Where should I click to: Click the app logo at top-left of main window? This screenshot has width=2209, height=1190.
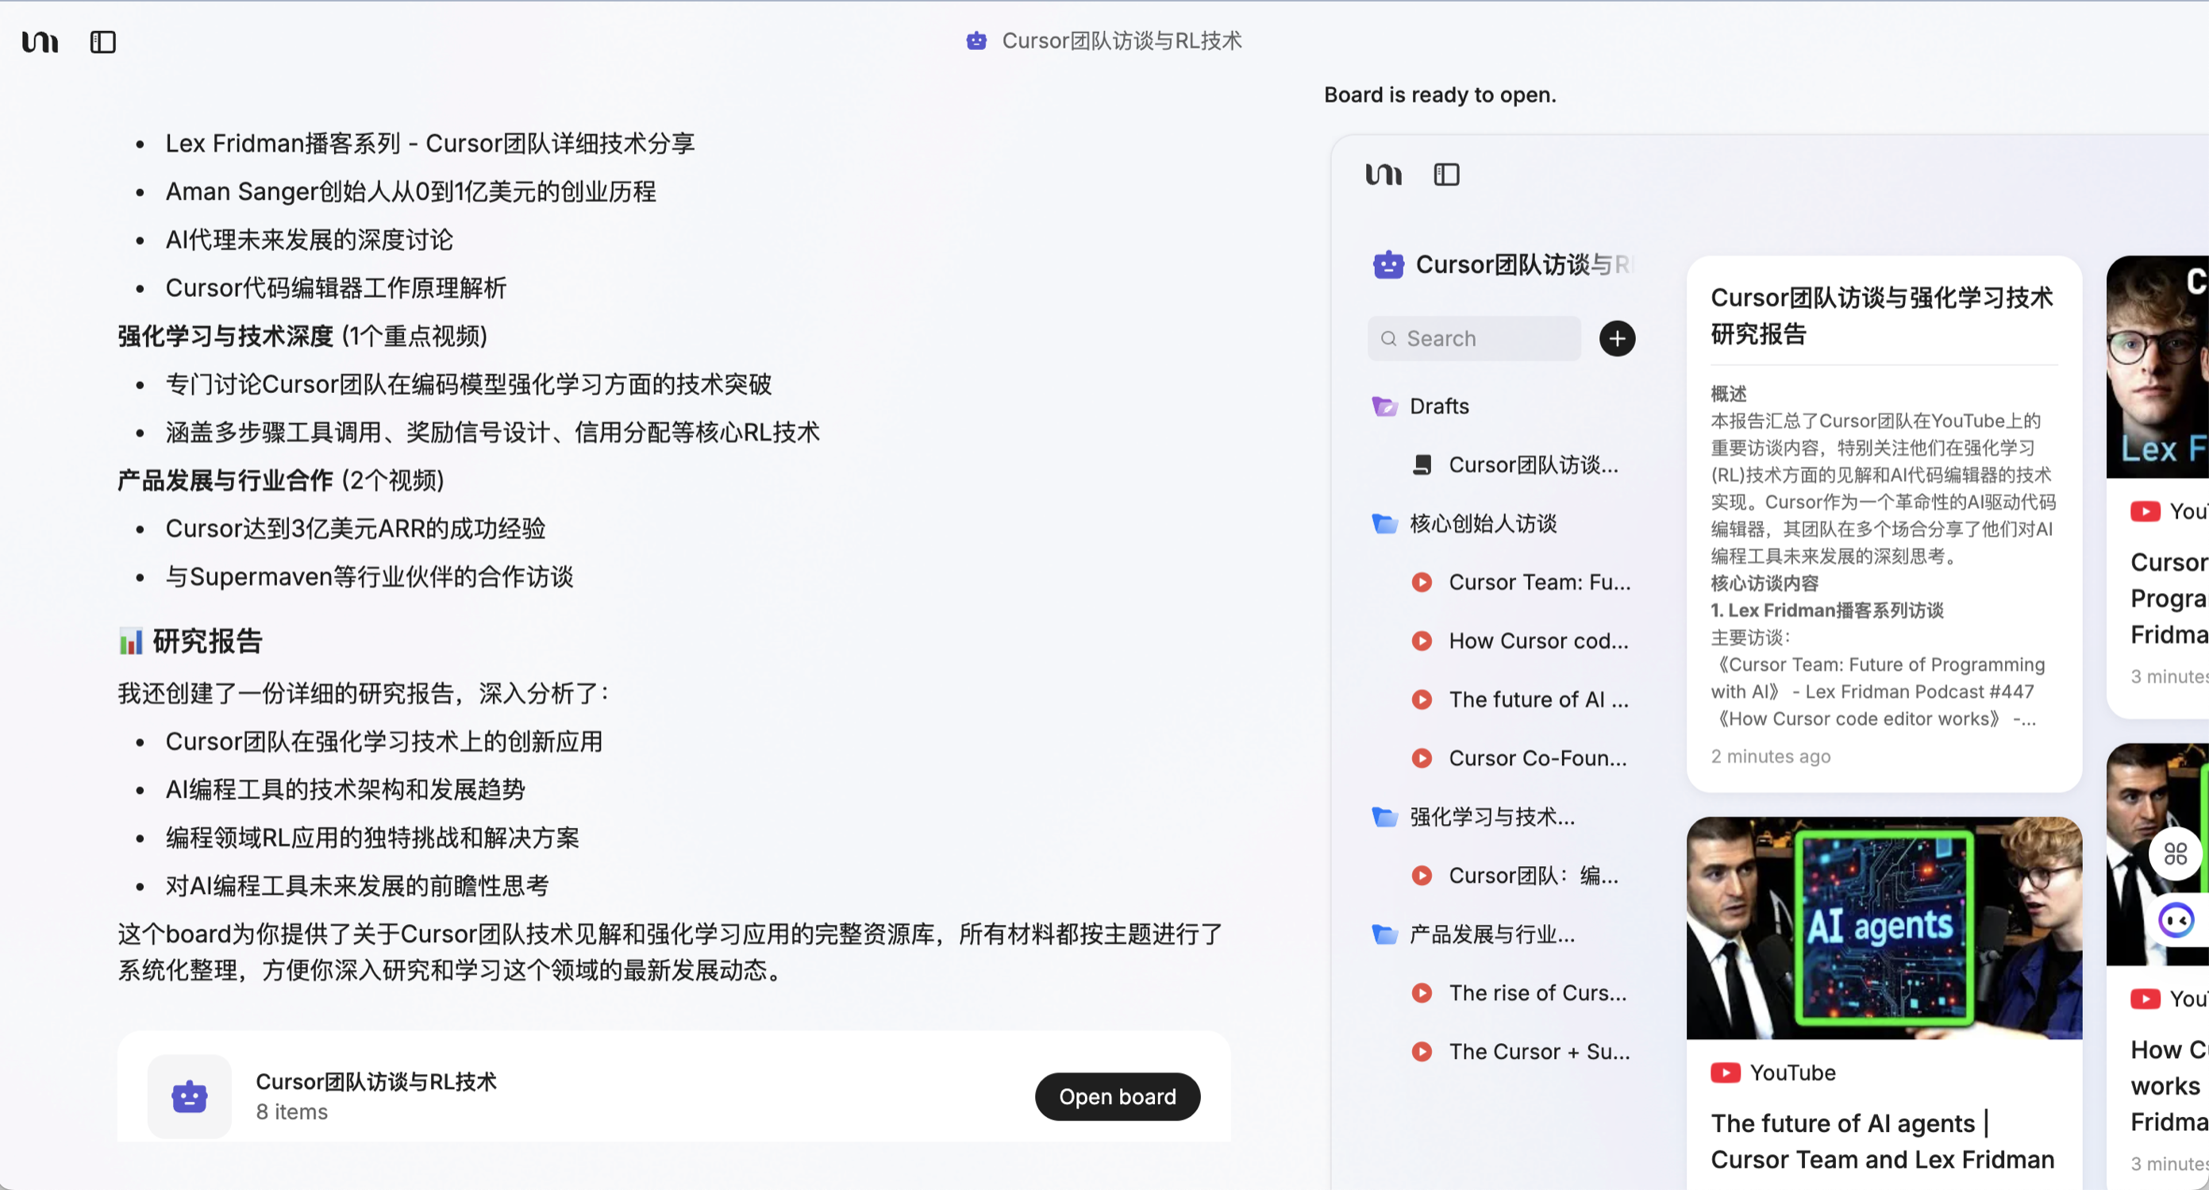[40, 41]
